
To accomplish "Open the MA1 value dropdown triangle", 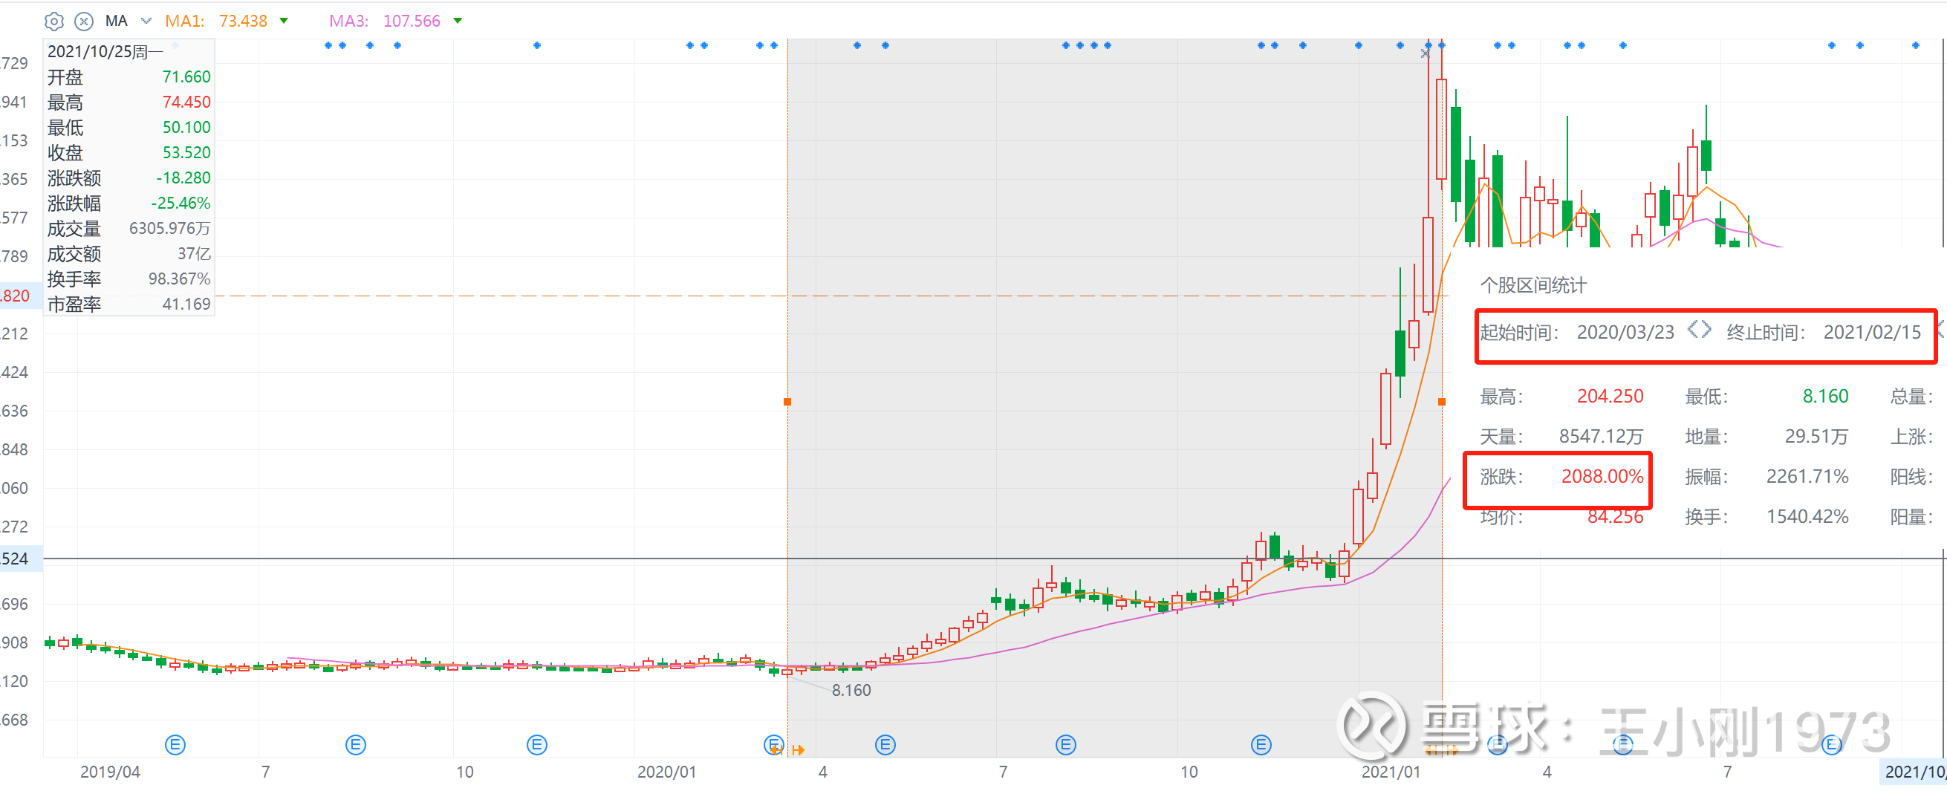I will 284,20.
